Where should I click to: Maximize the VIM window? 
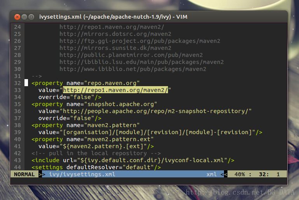click(31, 17)
